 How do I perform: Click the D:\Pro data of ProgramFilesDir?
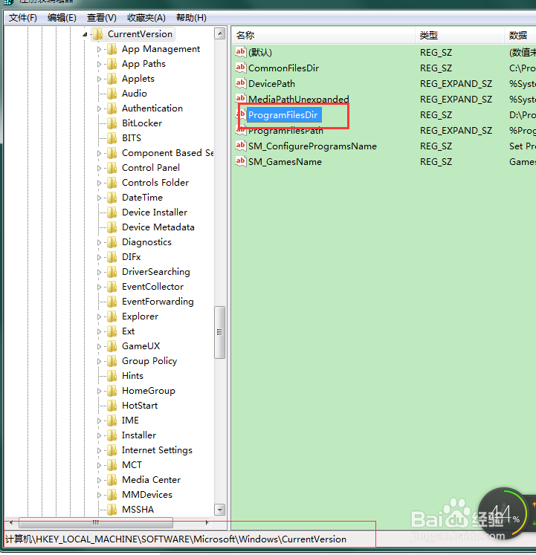tap(522, 115)
